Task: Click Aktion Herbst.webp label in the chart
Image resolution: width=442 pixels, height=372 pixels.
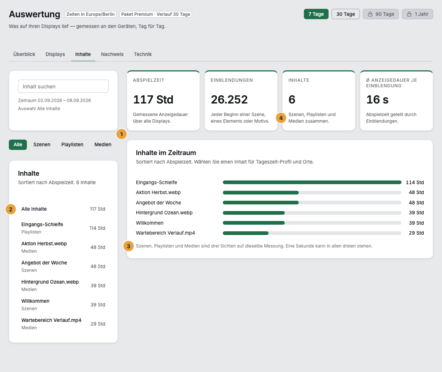Action: pos(158,192)
